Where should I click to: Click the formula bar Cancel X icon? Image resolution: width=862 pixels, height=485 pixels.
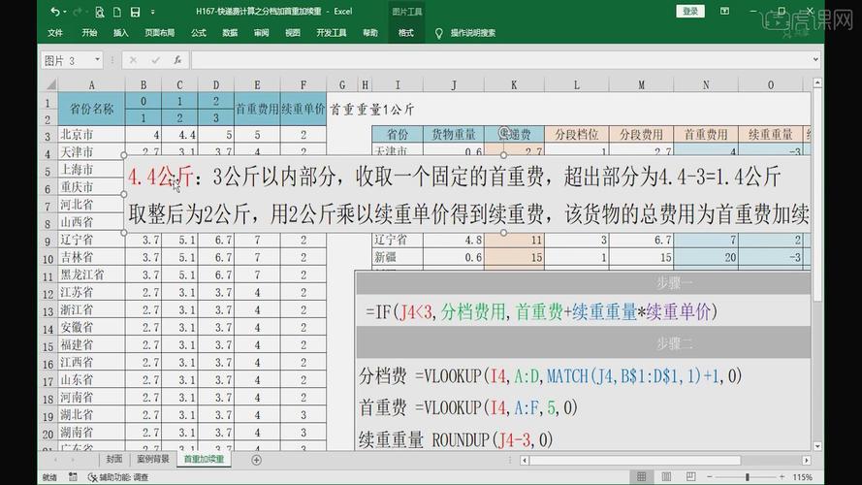pos(133,60)
